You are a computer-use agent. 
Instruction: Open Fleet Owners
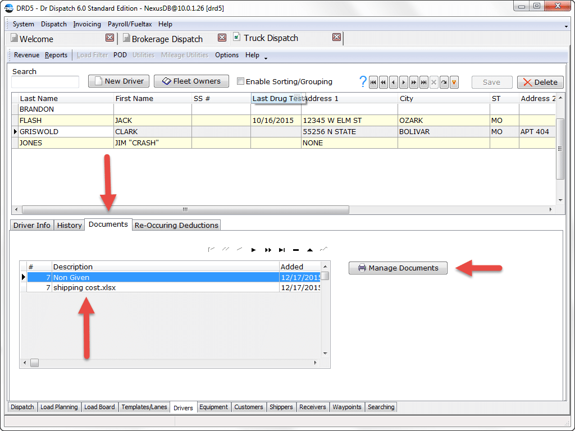pos(191,81)
